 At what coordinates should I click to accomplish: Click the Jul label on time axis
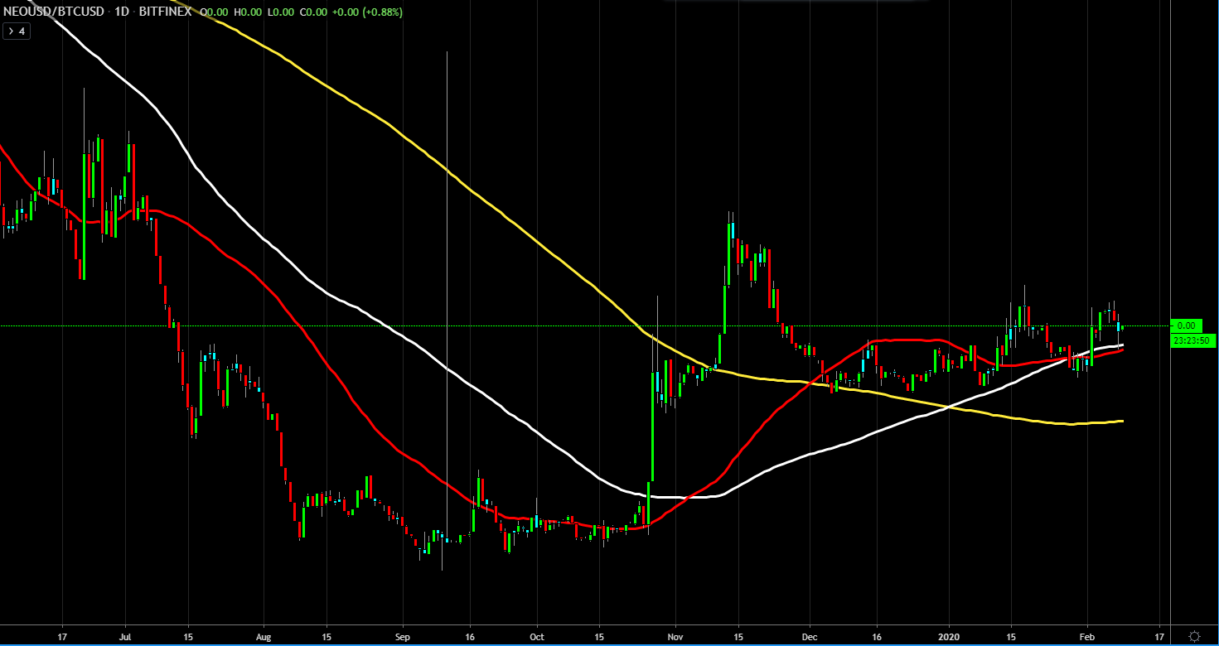pyautogui.click(x=124, y=636)
